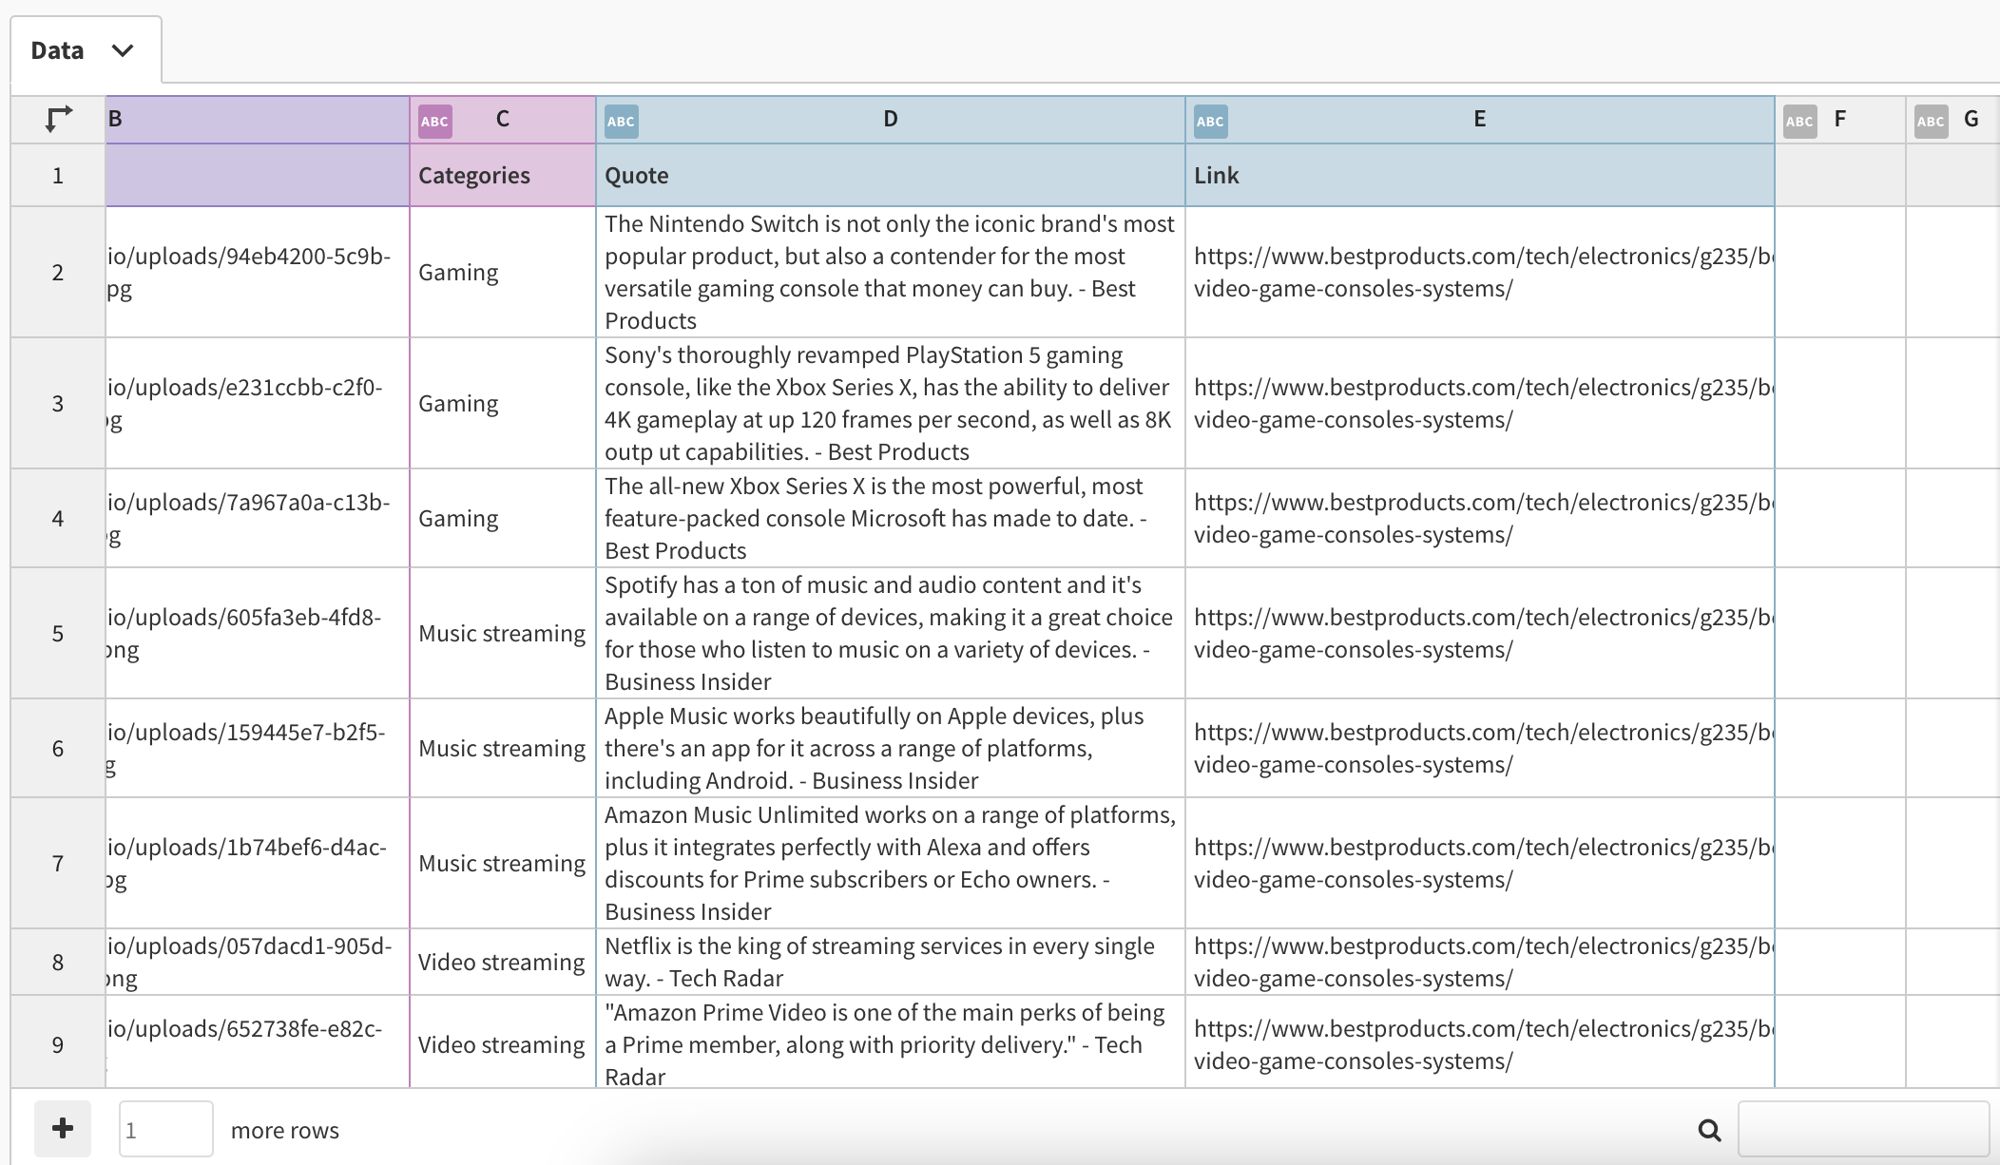The height and width of the screenshot is (1165, 2000).
Task: Click the PlayStation 5 quote cell
Action: click(x=891, y=403)
